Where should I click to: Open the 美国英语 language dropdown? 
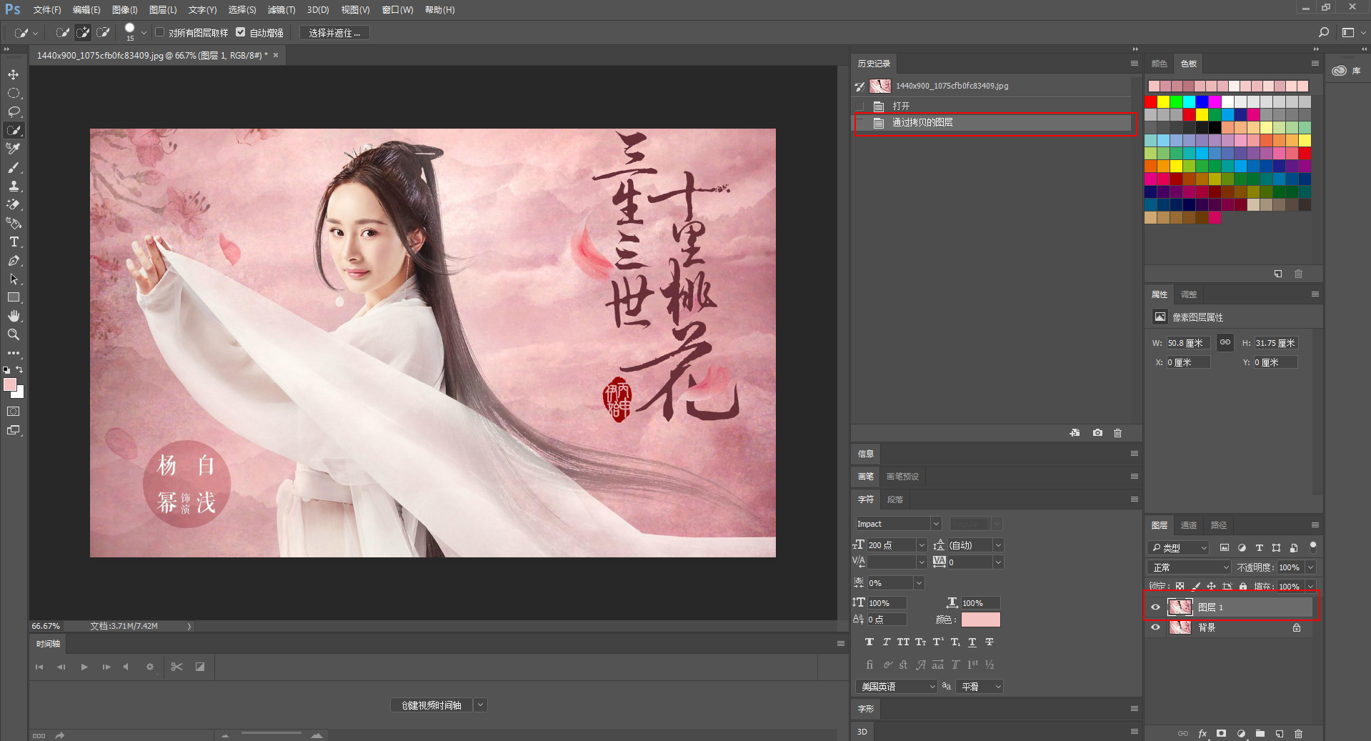[x=896, y=687]
